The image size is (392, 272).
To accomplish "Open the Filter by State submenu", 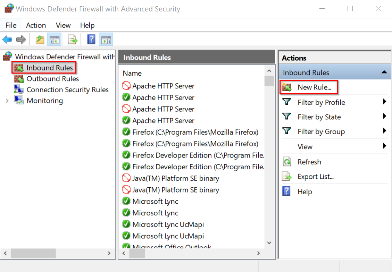I will coord(319,117).
